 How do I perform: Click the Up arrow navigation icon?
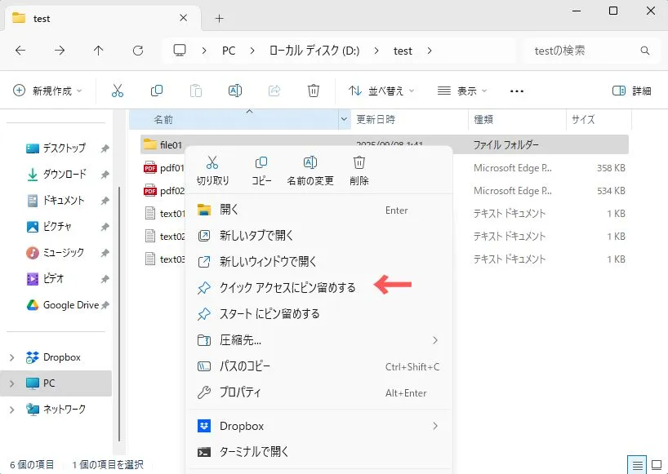tap(99, 51)
